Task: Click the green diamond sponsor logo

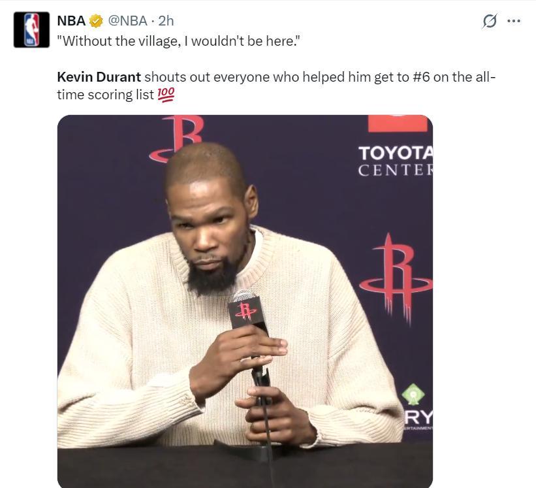Action: click(x=413, y=394)
